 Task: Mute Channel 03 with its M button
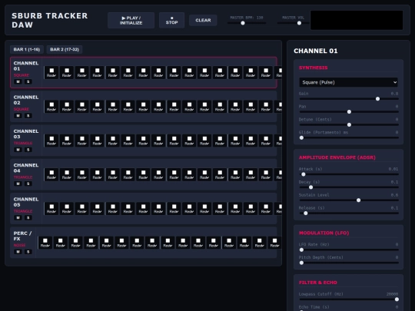(18, 150)
